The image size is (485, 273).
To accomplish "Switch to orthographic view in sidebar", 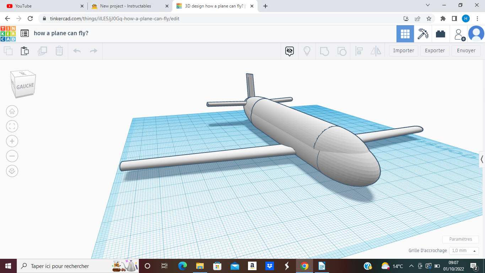I will 12,171.
